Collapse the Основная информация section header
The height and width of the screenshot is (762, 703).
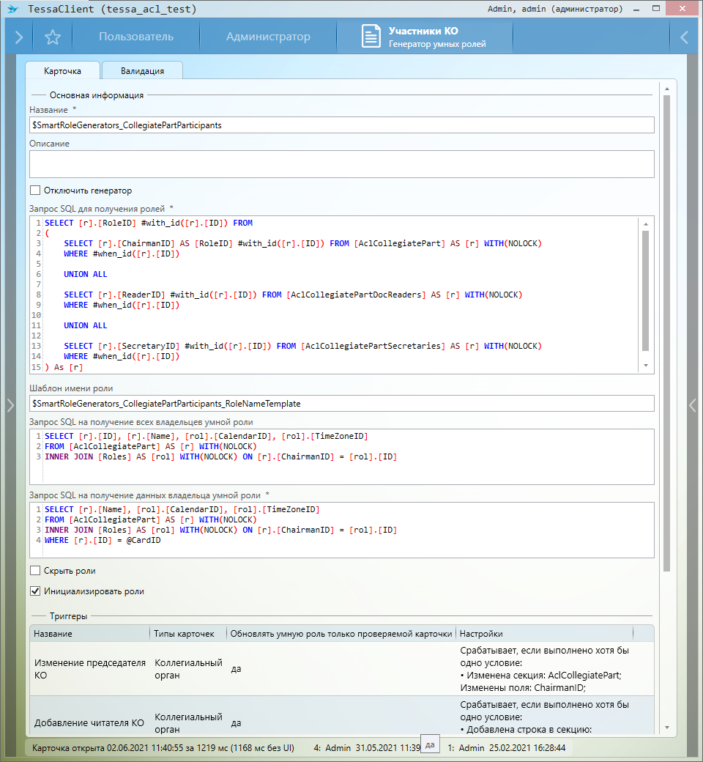[x=96, y=95]
